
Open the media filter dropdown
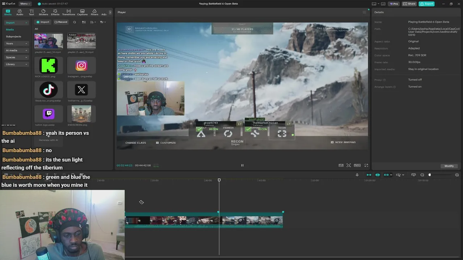(x=103, y=22)
